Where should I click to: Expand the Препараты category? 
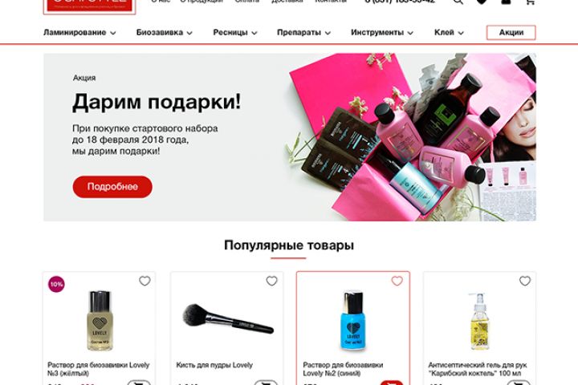tap(303, 32)
